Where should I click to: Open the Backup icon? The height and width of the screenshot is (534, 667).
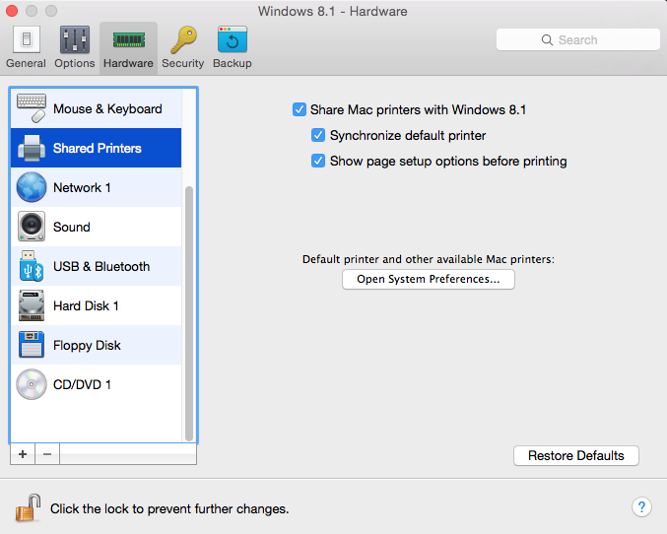coord(233,39)
